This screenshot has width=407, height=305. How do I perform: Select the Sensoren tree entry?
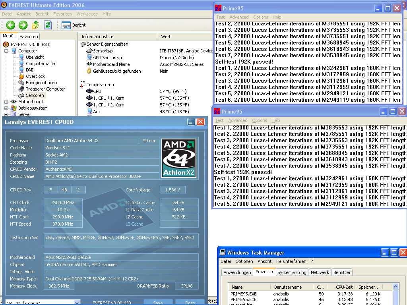[x=35, y=95]
